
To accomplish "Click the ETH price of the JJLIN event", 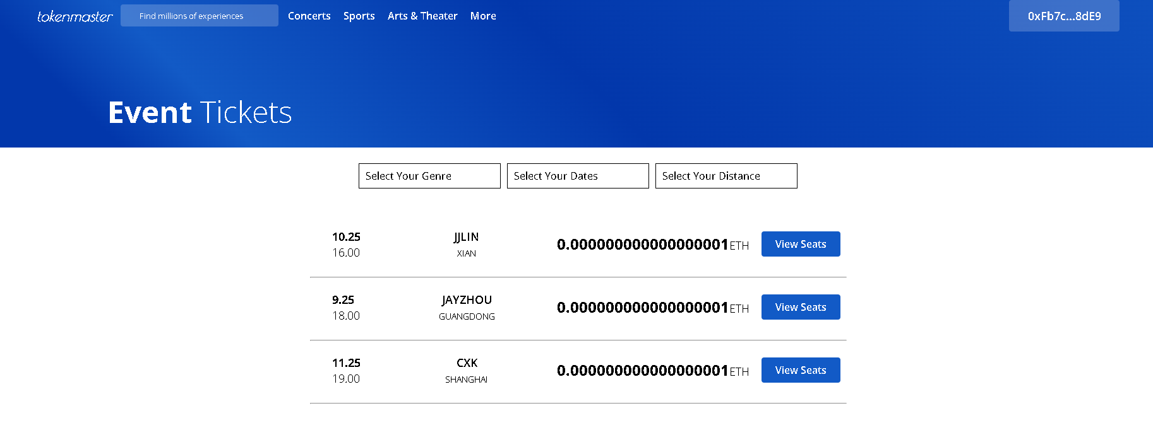I will pyautogui.click(x=652, y=245).
